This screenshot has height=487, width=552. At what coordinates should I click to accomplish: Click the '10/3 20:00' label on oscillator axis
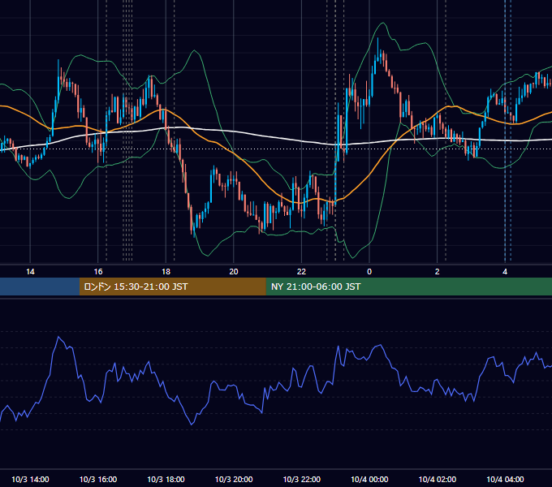click(x=234, y=479)
